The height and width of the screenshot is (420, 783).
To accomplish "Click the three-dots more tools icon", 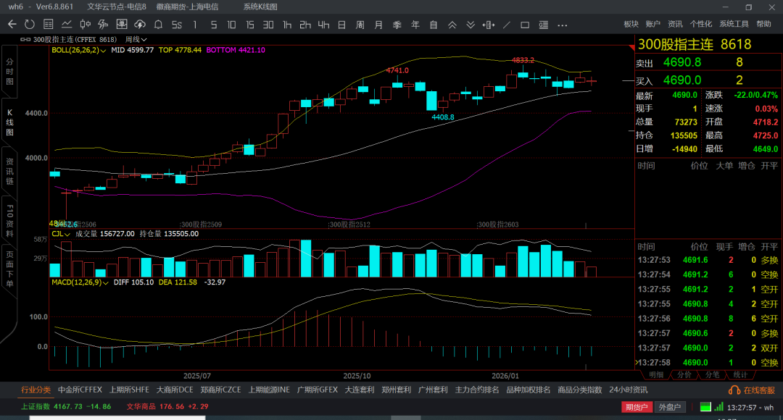I will click(561, 24).
